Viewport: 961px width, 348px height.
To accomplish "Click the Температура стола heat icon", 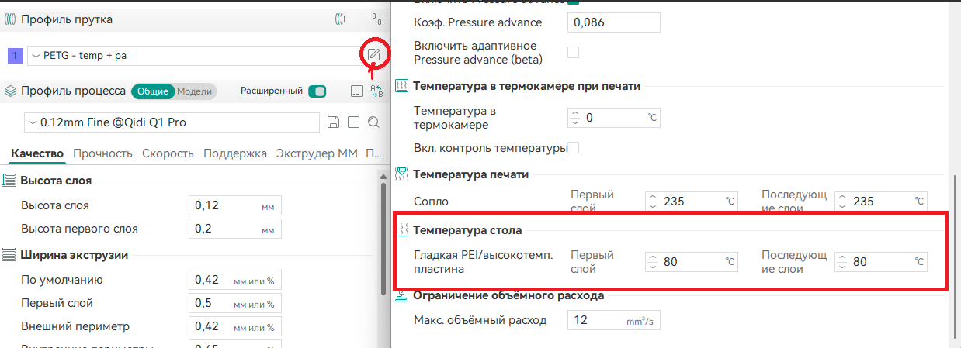I will pos(402,230).
